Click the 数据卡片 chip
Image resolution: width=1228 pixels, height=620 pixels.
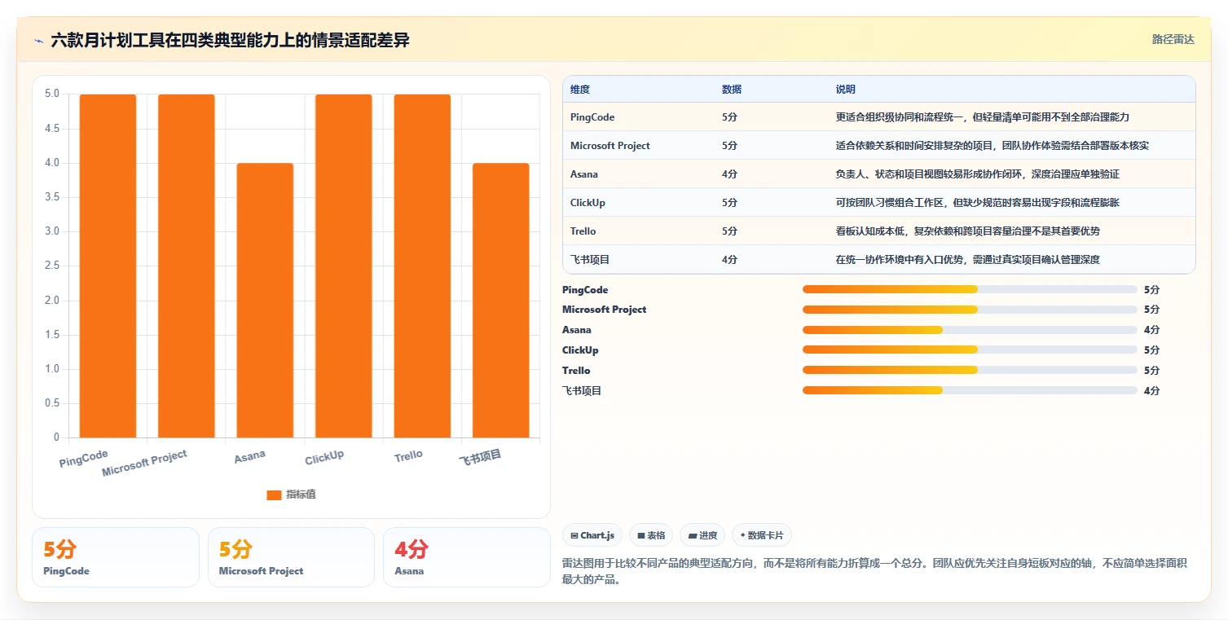[762, 535]
